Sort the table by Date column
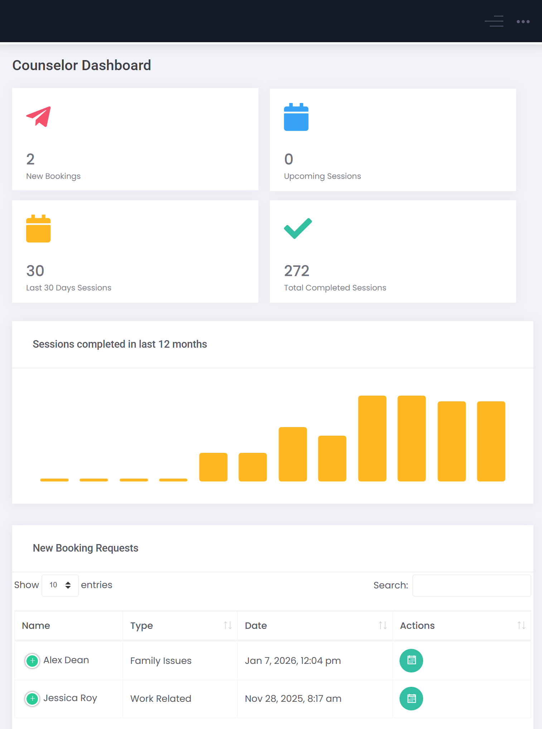542x729 pixels. pyautogui.click(x=315, y=625)
